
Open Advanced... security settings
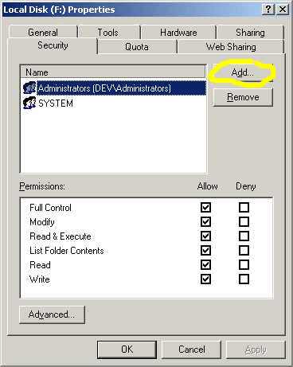coord(52,314)
